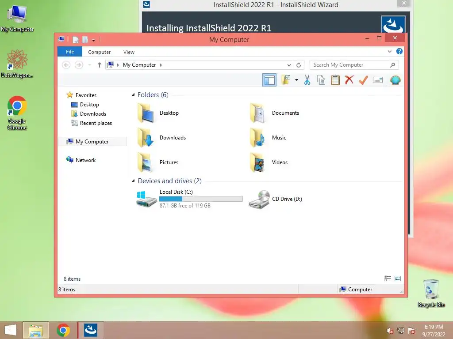Open Google Chrome desktop shortcut
453x339 pixels.
[x=17, y=113]
